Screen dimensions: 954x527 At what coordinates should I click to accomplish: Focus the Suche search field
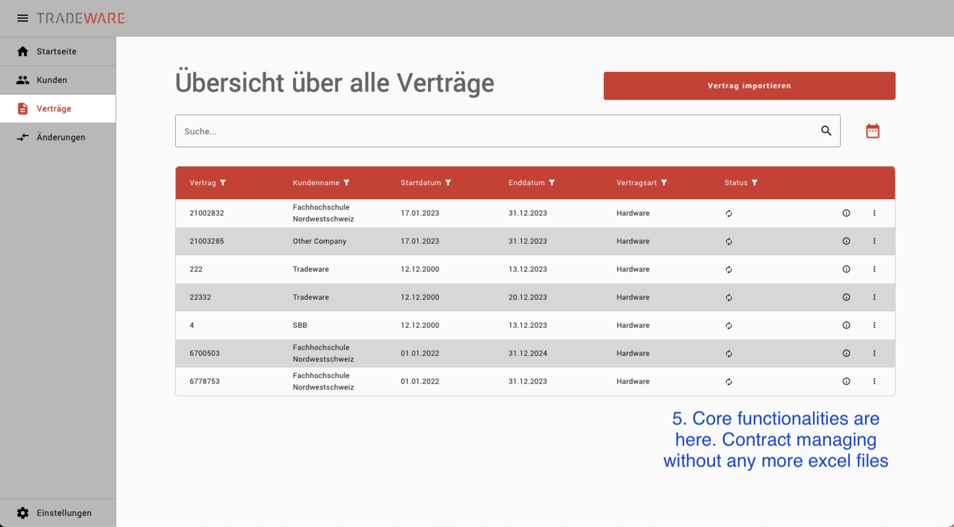(508, 131)
